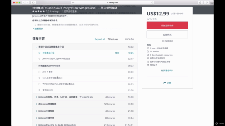This screenshot has width=225, height=126.
Task: Collapse the 课程介绍以及持续集成介绍 section
Action: point(85,47)
